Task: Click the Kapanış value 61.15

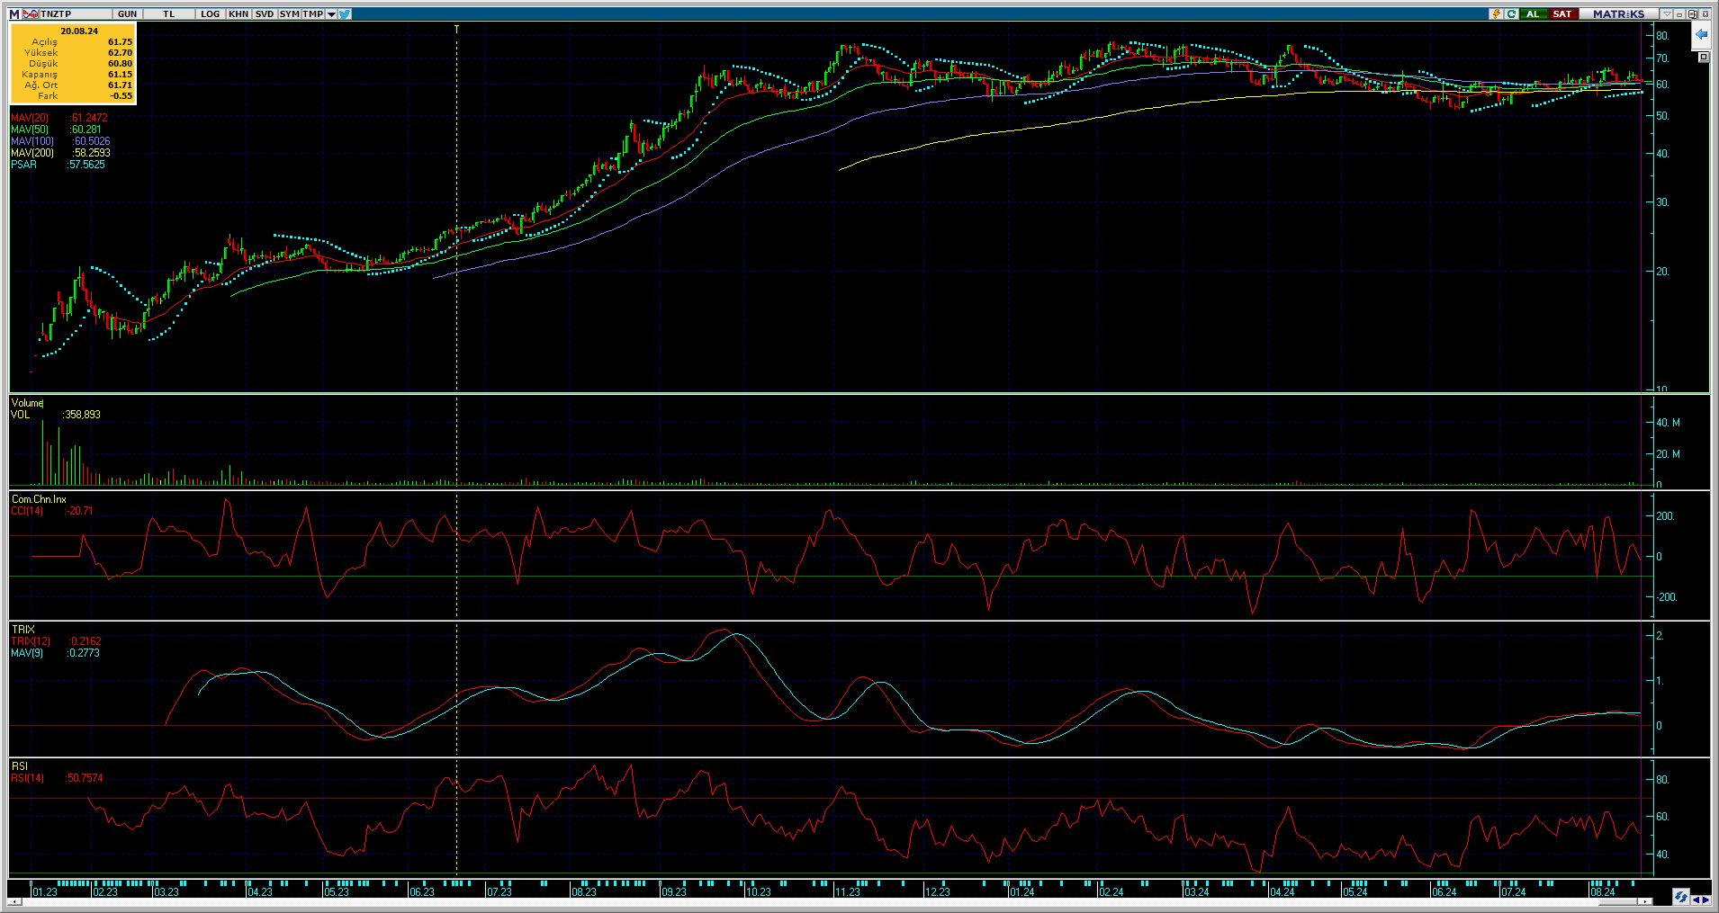Action: click(120, 75)
